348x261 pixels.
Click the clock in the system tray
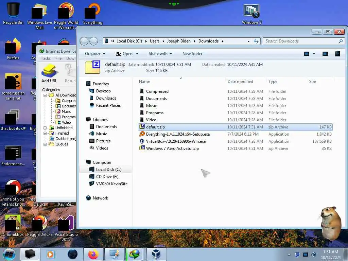pyautogui.click(x=330, y=255)
